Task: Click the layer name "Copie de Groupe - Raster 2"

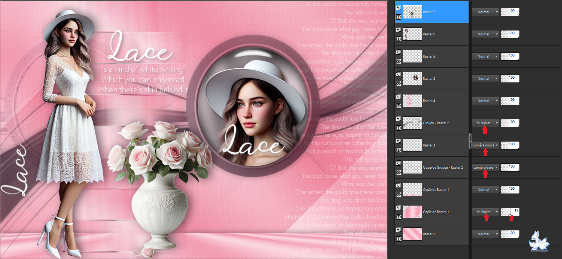Action: [x=443, y=168]
